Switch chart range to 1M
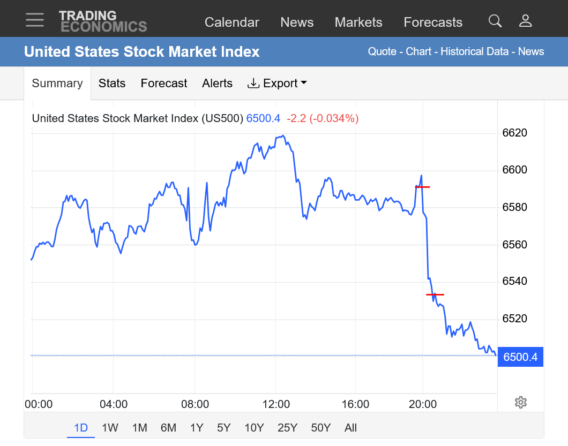The width and height of the screenshot is (568, 446). coord(139,428)
